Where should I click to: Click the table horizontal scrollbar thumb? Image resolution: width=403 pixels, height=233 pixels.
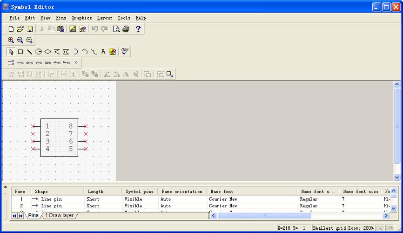coord(264,215)
